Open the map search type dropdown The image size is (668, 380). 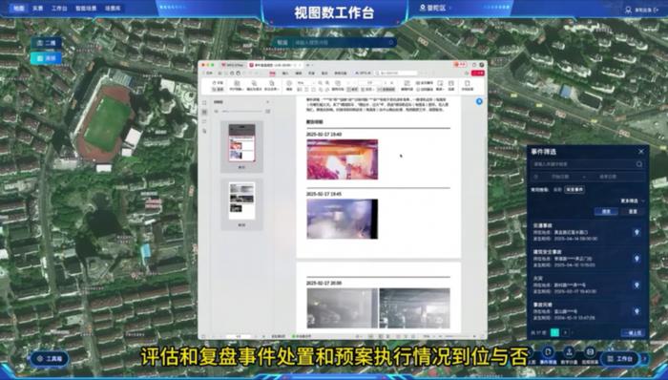click(x=282, y=43)
